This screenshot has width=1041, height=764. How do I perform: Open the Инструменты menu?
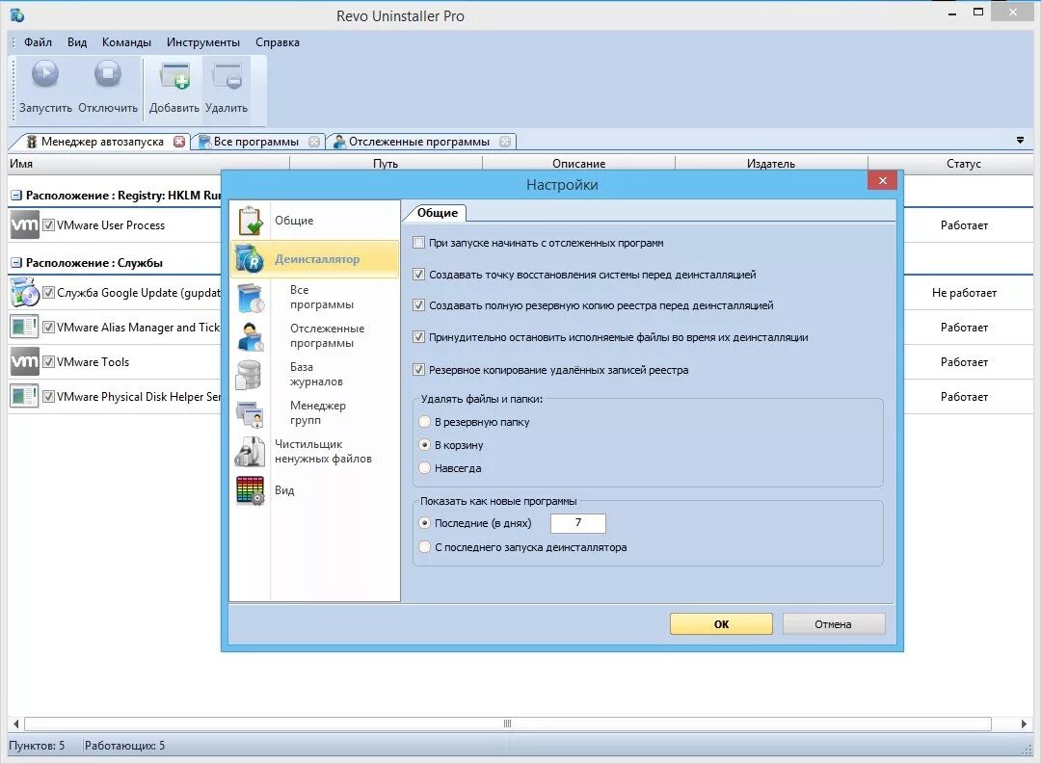(x=203, y=42)
